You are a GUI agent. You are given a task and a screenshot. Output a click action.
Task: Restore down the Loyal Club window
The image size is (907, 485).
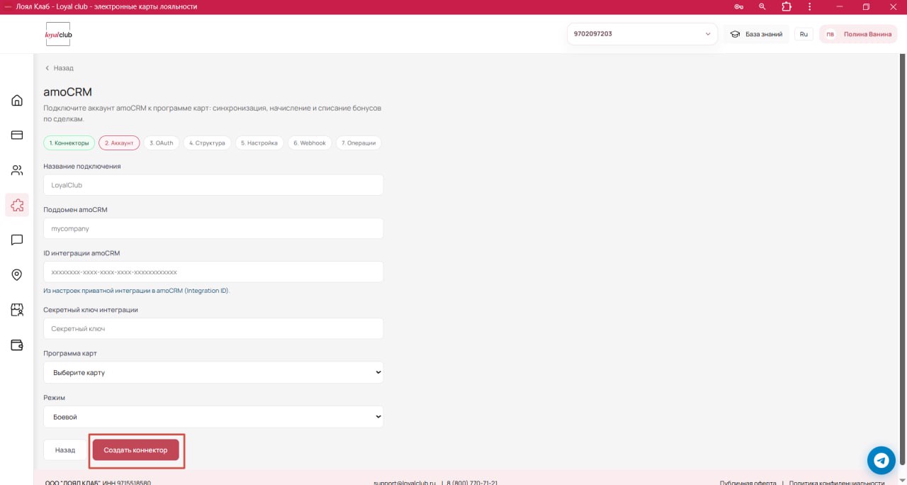866,6
